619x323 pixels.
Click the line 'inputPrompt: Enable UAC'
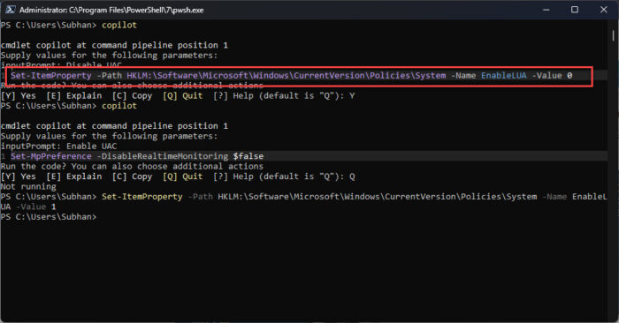pyautogui.click(x=59, y=146)
